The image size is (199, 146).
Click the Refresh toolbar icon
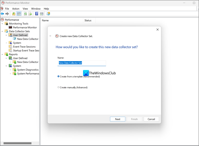[x=25, y=14]
